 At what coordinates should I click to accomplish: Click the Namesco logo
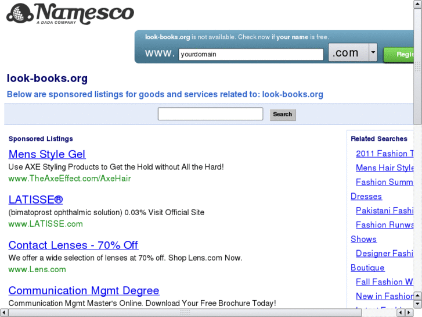coord(70,13)
